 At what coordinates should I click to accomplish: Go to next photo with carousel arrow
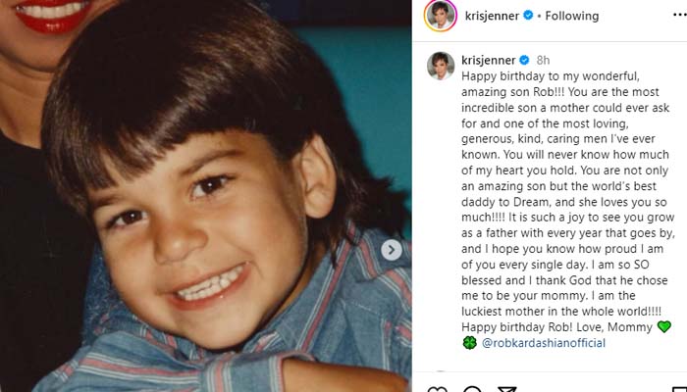(392, 250)
